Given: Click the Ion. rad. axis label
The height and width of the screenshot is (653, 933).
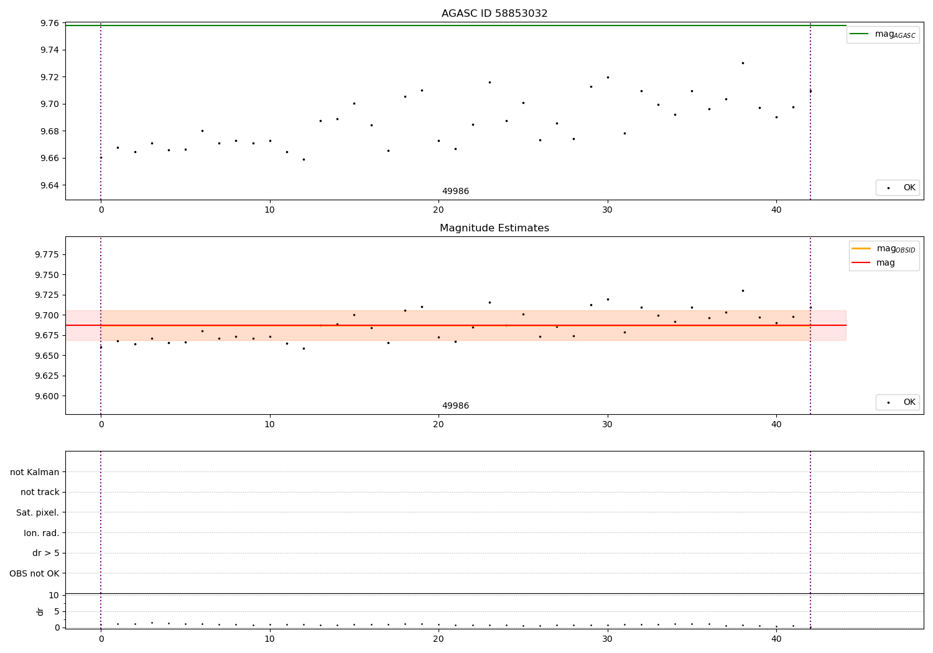Looking at the screenshot, I should pyautogui.click(x=42, y=533).
